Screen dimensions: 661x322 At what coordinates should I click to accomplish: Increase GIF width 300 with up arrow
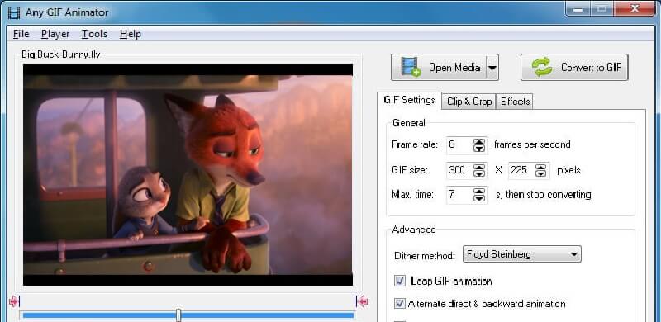[479, 167]
